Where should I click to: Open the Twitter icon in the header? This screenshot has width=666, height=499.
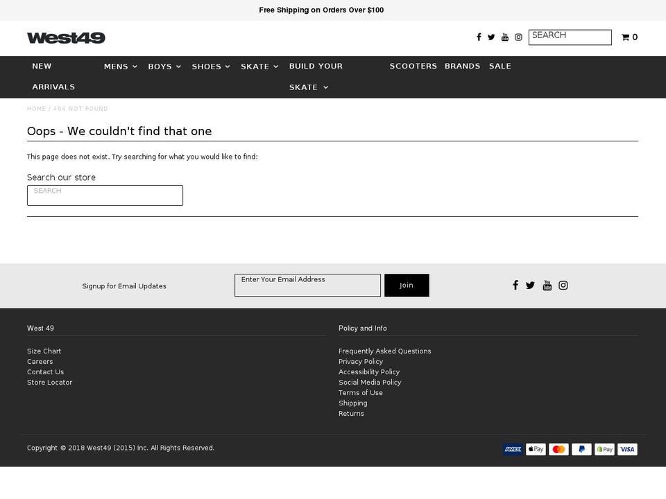(x=491, y=37)
